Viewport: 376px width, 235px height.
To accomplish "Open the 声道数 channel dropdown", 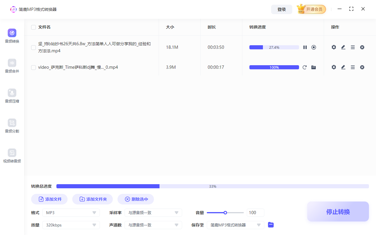I will tap(153, 225).
